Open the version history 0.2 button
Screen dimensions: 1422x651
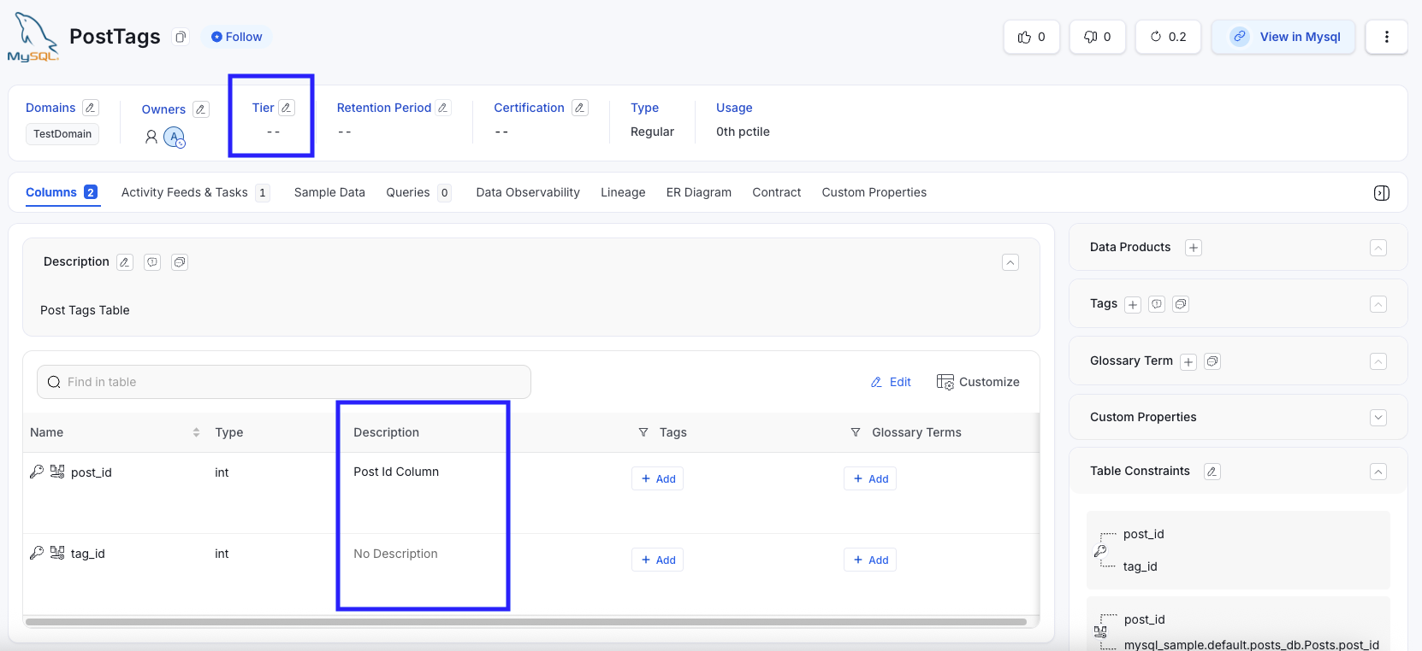coord(1169,37)
